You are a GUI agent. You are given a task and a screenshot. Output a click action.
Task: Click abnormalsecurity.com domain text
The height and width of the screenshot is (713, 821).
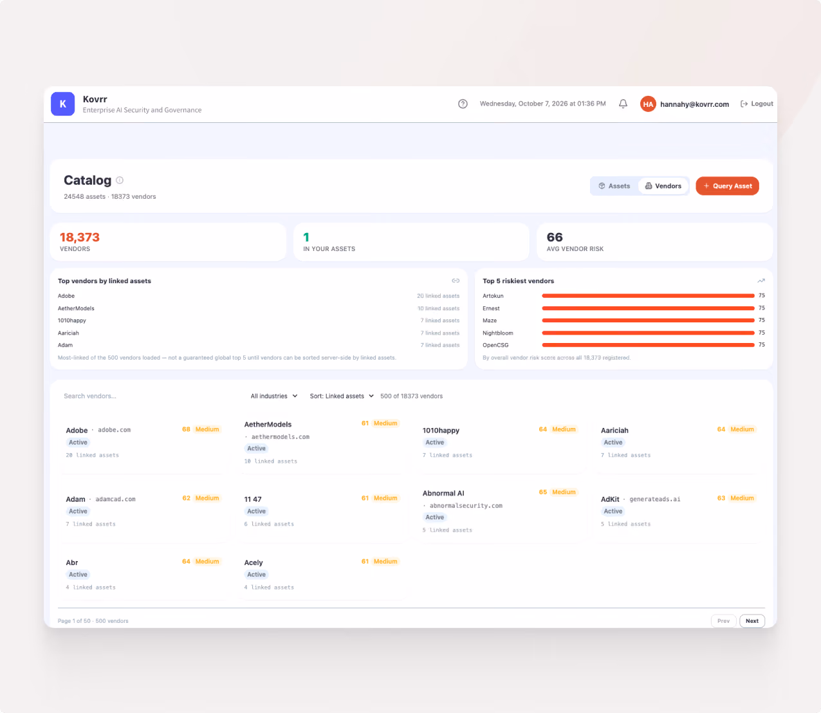(466, 506)
